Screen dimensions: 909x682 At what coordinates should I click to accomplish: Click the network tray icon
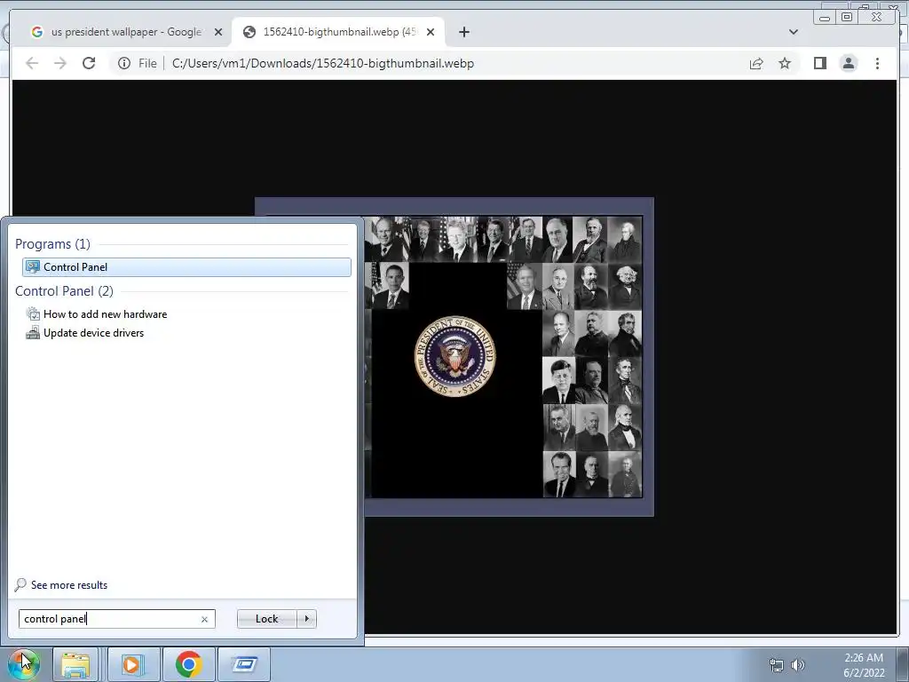[776, 664]
